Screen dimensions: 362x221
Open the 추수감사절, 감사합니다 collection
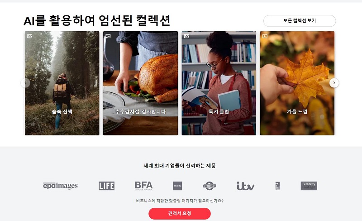point(140,83)
